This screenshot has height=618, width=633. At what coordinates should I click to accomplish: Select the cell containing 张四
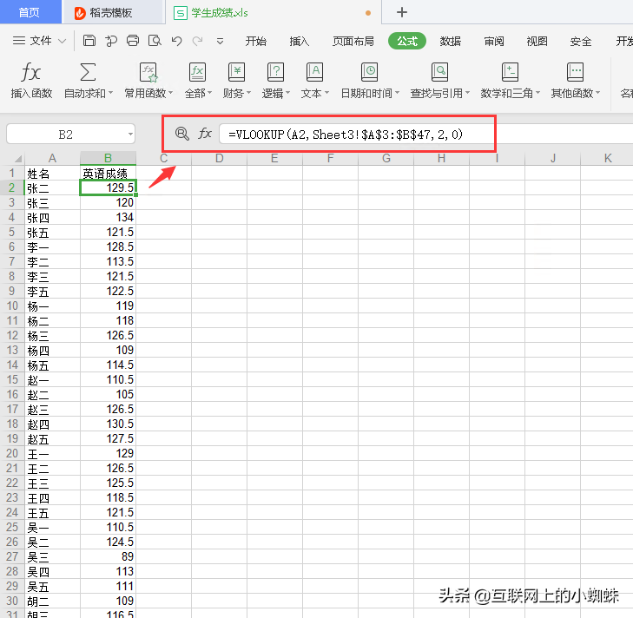52,218
